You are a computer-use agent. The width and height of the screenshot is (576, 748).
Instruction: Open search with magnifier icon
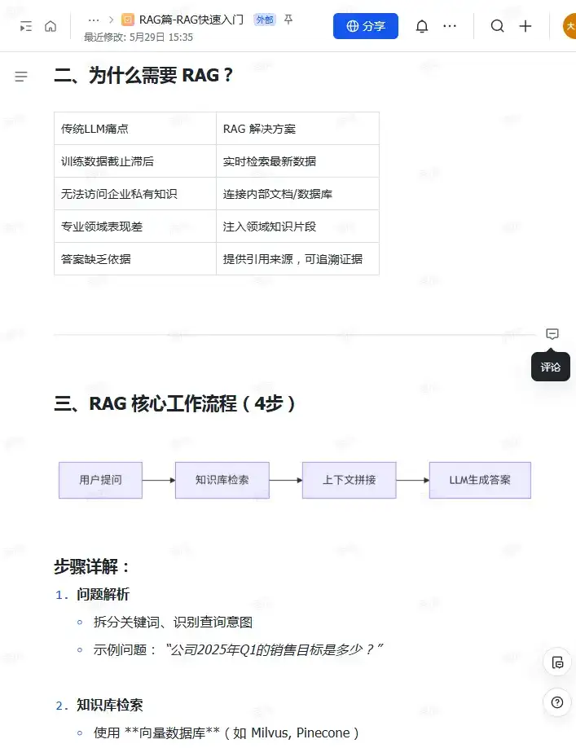click(497, 26)
